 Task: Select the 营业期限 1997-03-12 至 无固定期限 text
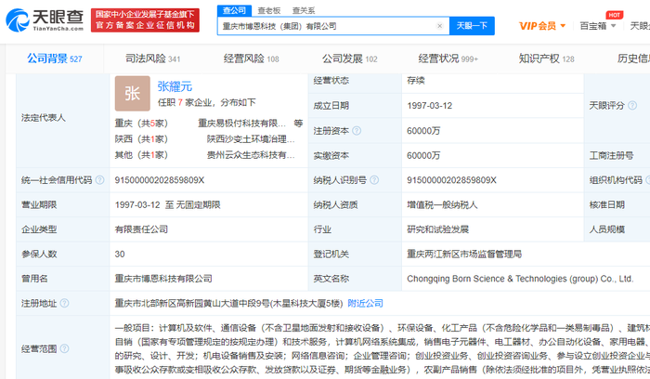click(x=167, y=205)
